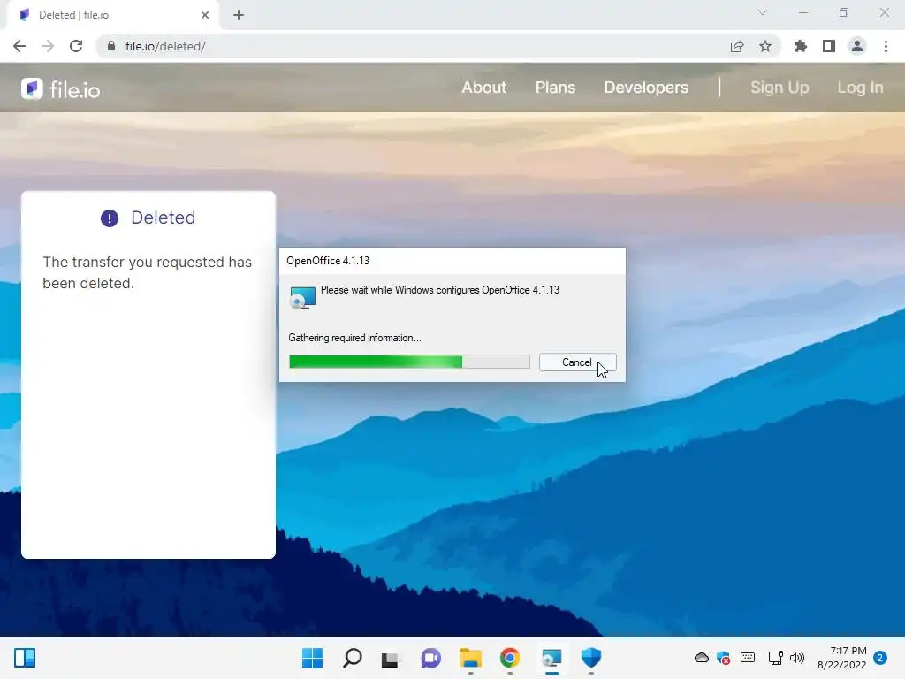905x679 pixels.
Task: Click 'Please wait while Windows configures' message
Action: click(440, 290)
